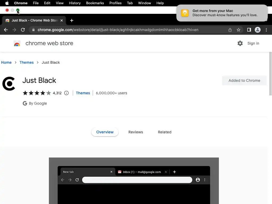Select the Just Black - Chrome Web Store tab
272x204 pixels.
[x=34, y=20]
